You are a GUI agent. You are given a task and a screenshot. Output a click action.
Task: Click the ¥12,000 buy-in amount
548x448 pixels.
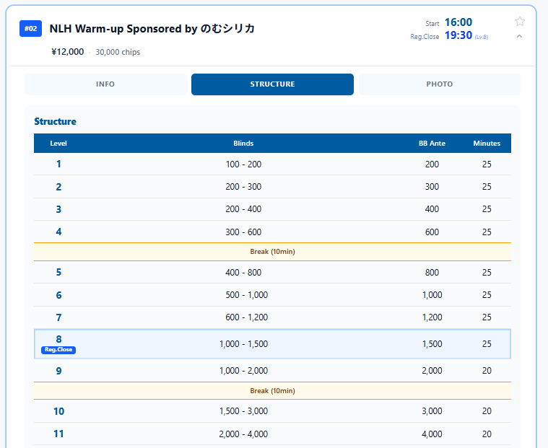click(67, 52)
